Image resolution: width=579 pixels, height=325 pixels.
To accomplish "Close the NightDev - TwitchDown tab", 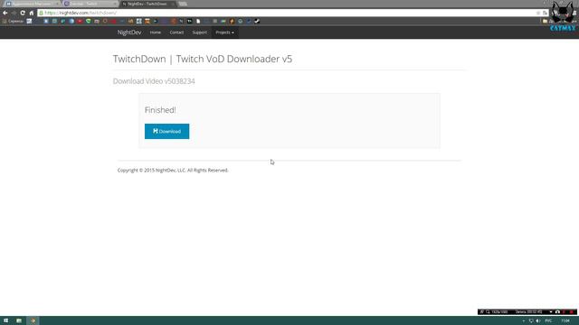I will [173, 4].
